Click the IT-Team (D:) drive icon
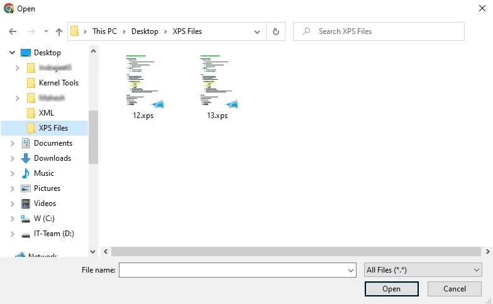Image resolution: width=493 pixels, height=304 pixels. click(25, 235)
